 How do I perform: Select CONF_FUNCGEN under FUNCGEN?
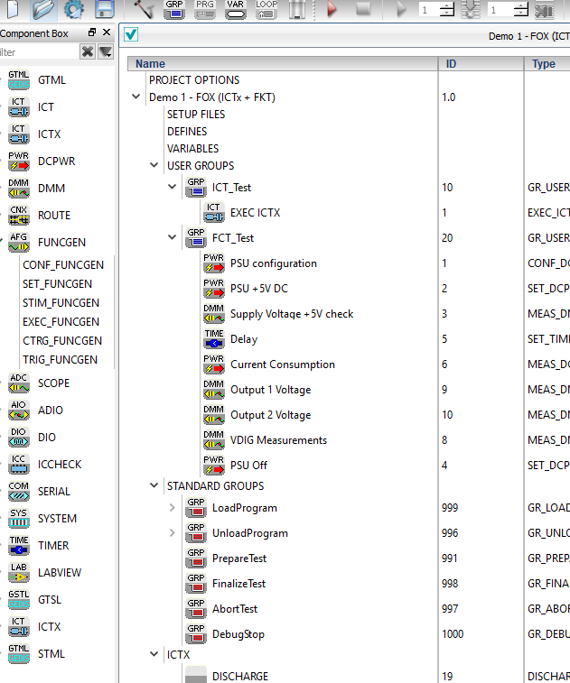(x=62, y=265)
